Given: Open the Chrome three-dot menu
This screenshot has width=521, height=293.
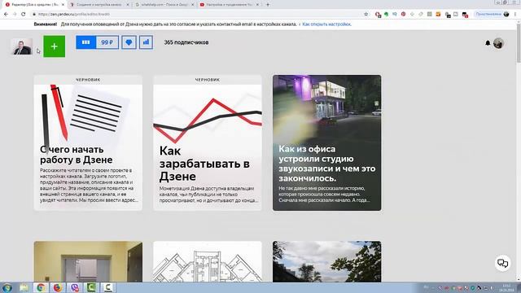Looking at the screenshot, I should click(515, 14).
